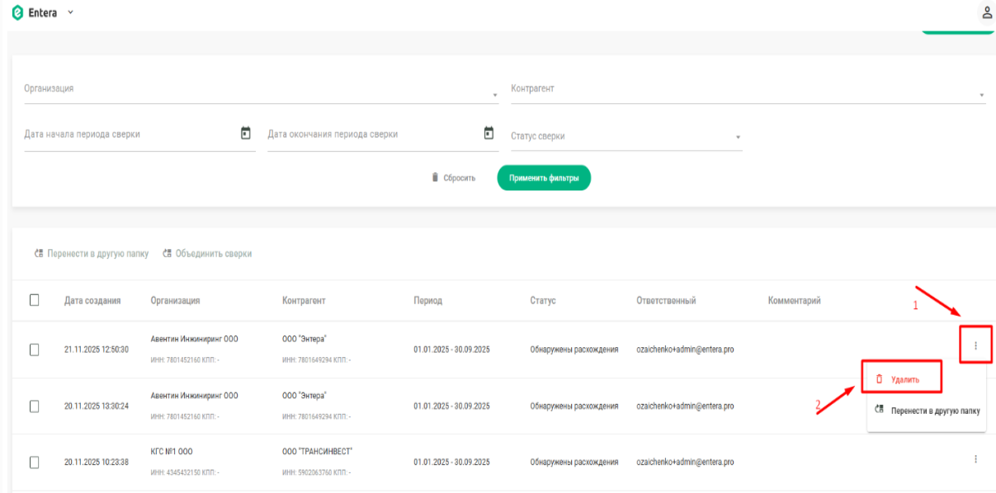Open the Контрагент dropdown
This screenshot has height=493, width=996.
(748, 89)
